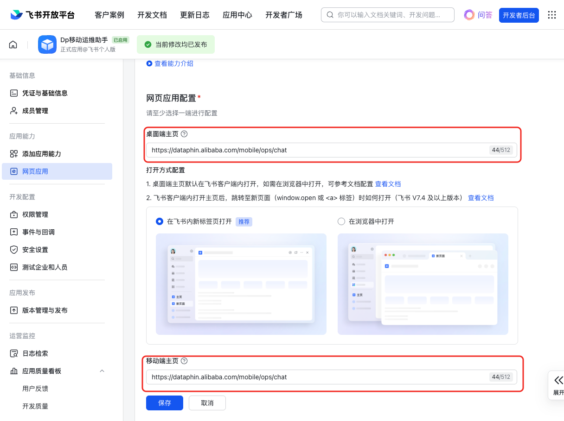Viewport: 564px width, 421px height.
Task: Click the Dp移动运维助手 app cube icon
Action: tap(47, 44)
